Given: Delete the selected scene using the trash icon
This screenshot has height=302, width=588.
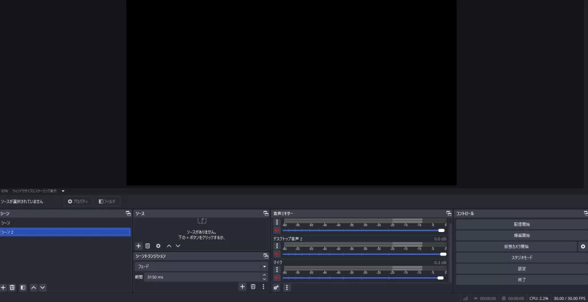Looking at the screenshot, I should point(12,287).
